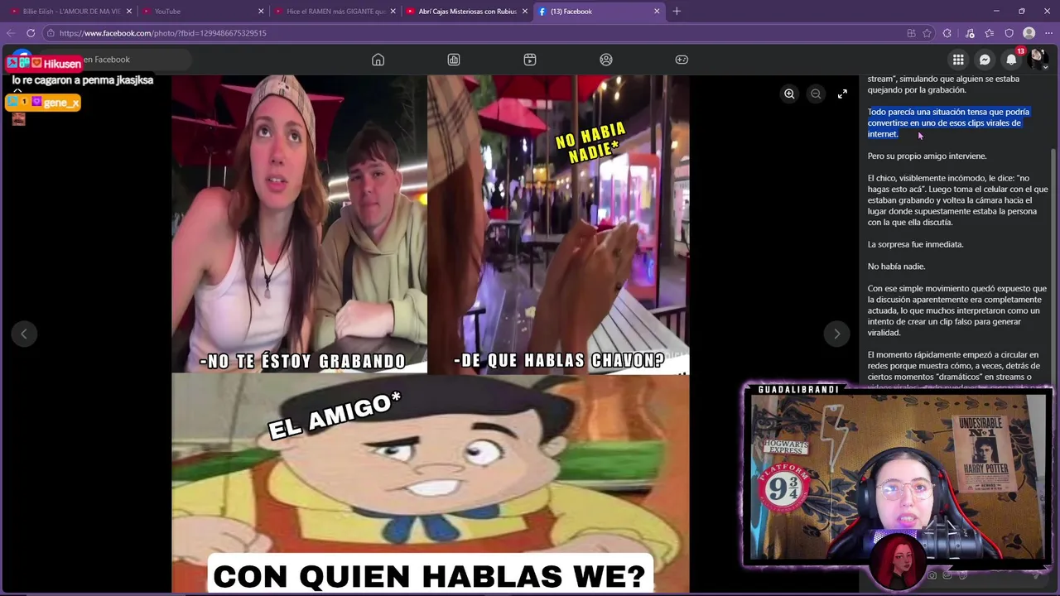Viewport: 1060px width, 596px height.
Task: Click the GUADALIBRANDI webcam overlay
Action: pyautogui.click(x=898, y=476)
